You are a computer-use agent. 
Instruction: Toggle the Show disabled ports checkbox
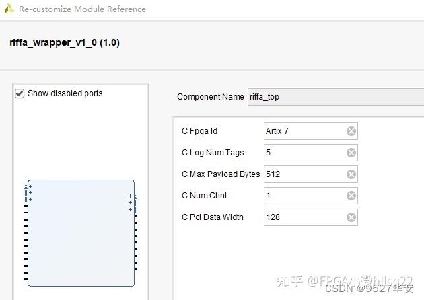point(20,93)
